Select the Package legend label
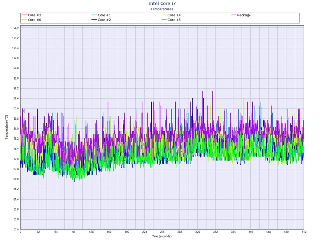The image size is (324, 242). click(244, 15)
